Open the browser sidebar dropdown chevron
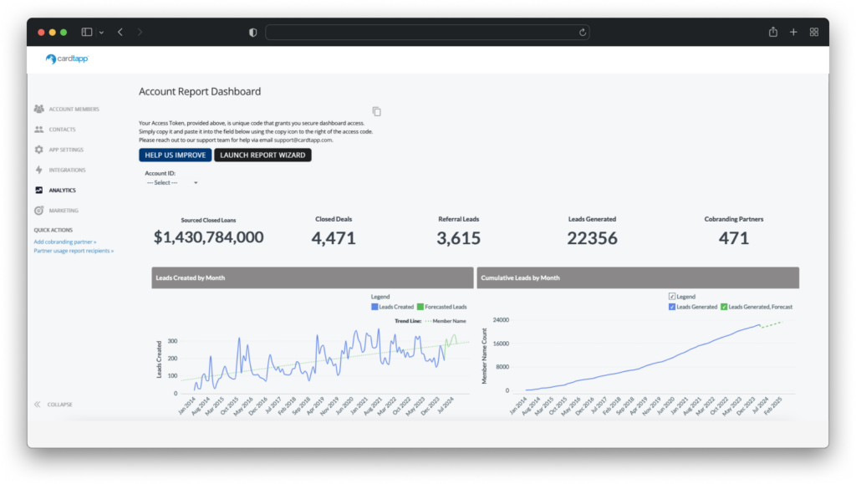856x484 pixels. click(x=100, y=32)
